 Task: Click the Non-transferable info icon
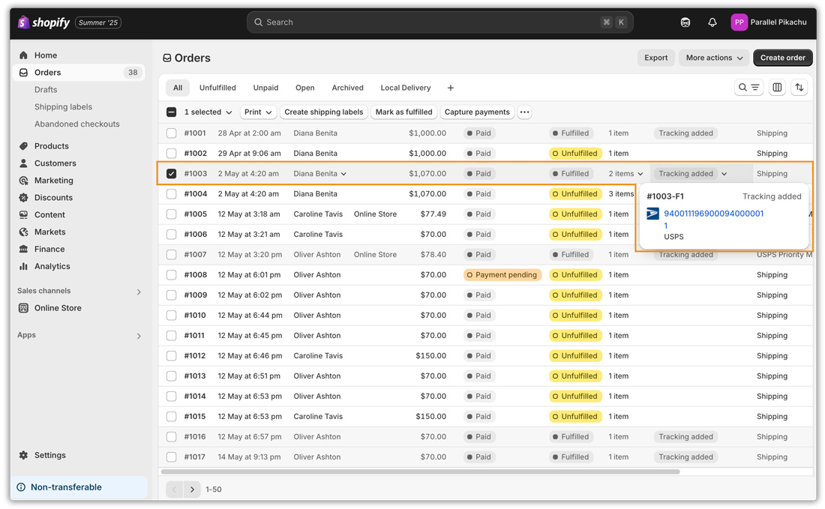click(21, 487)
